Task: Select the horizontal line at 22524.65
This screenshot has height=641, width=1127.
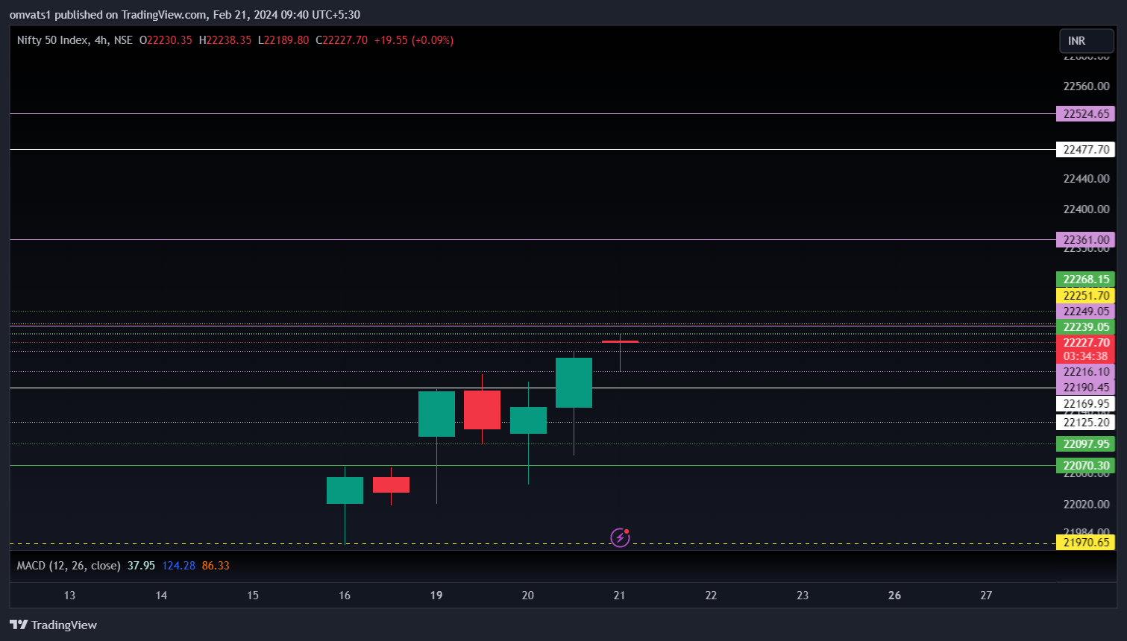Action: pos(533,114)
